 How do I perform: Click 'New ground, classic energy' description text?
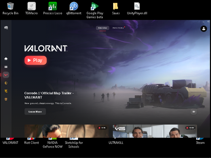tap(48, 103)
